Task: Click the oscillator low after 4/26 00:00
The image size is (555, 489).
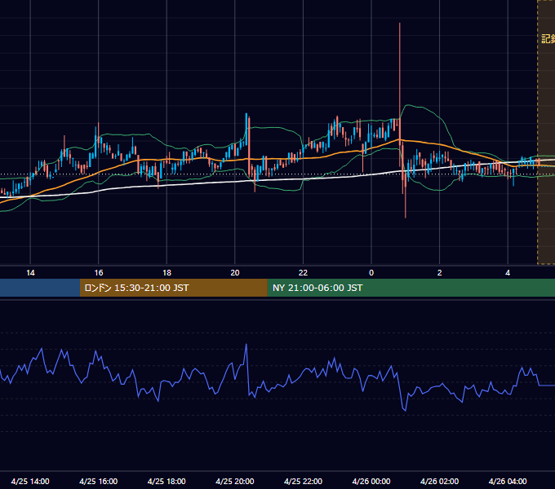Action: coord(405,410)
